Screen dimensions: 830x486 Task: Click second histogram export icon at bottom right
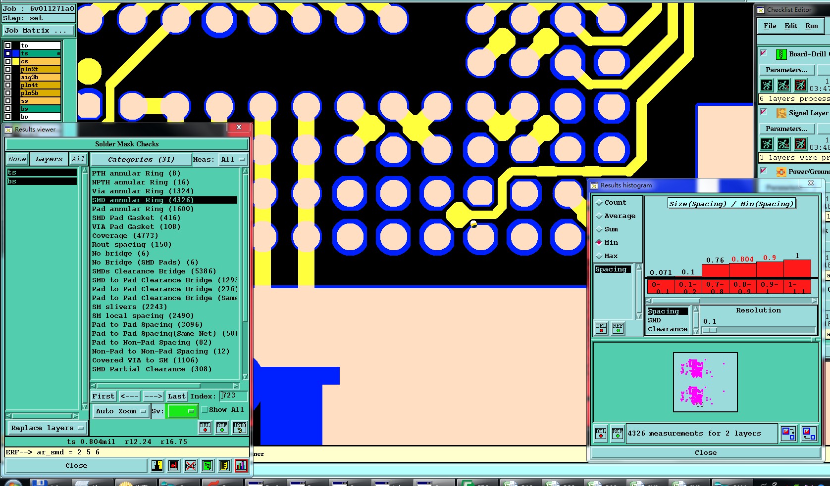coord(809,434)
